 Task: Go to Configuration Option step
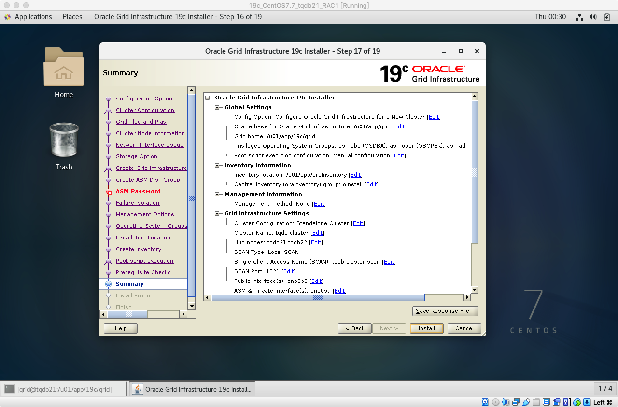click(x=144, y=98)
